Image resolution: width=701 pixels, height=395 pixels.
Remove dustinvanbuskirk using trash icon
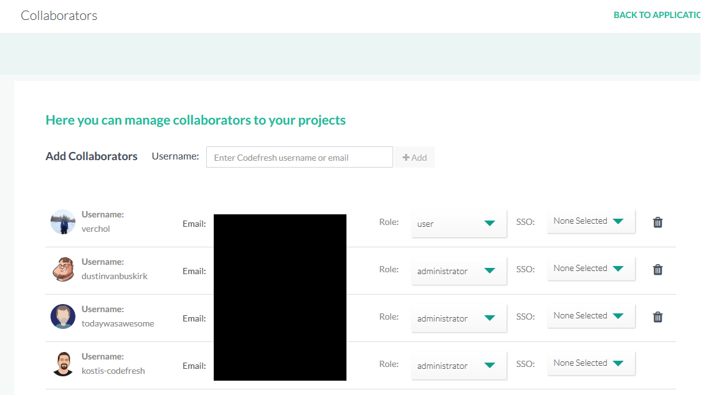[x=657, y=270]
